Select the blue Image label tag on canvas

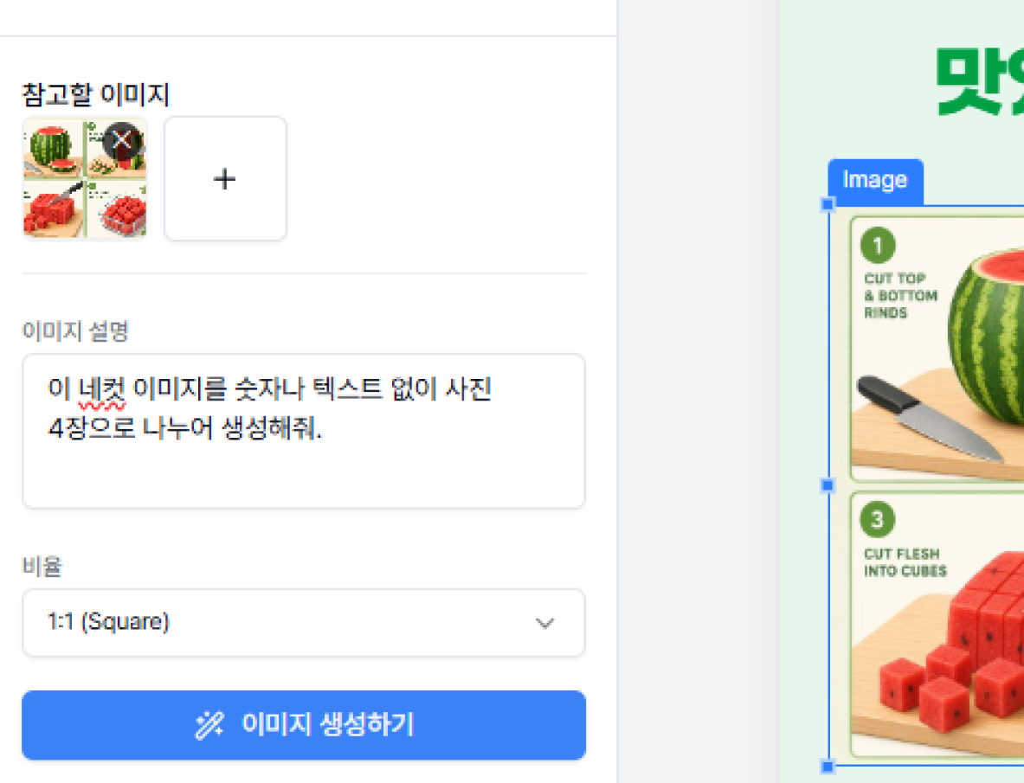(875, 181)
